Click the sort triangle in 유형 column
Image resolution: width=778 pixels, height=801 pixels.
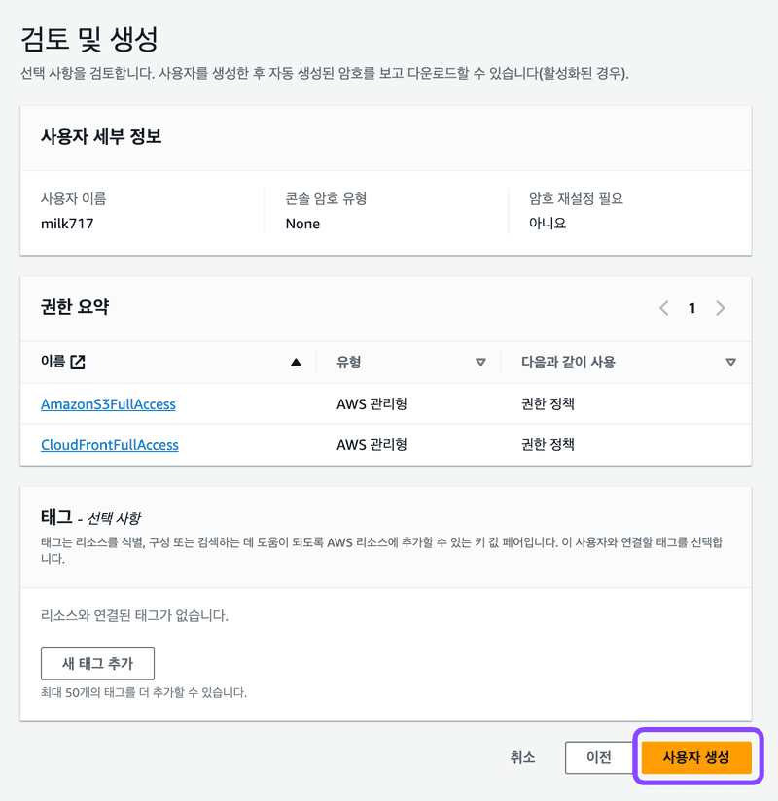(480, 363)
